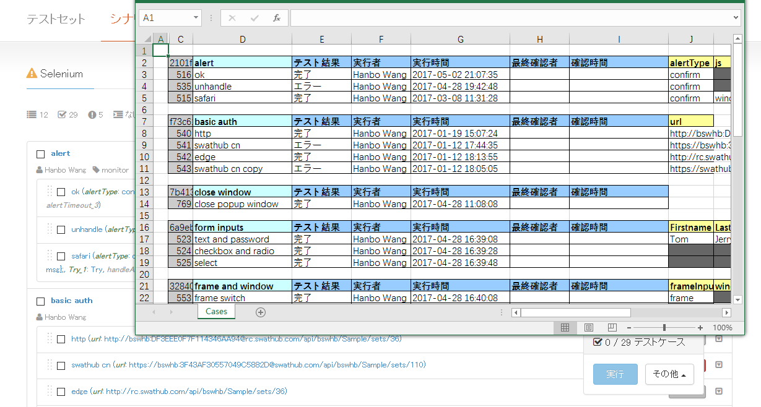The image size is (761, 407).
Task: Select the Cases sheet tab
Action: pos(216,312)
